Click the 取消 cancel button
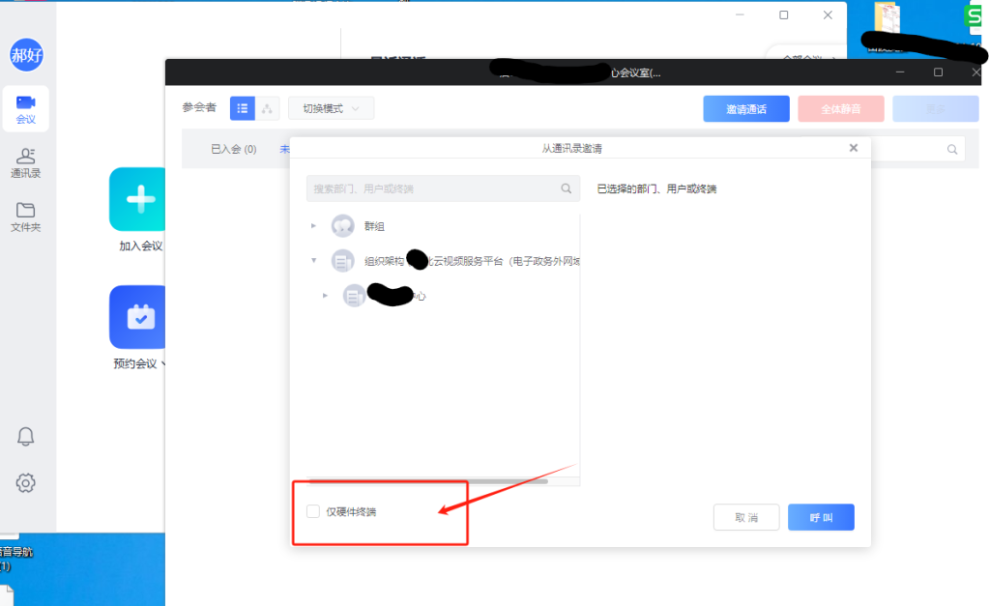This screenshot has height=606, width=989. [745, 517]
